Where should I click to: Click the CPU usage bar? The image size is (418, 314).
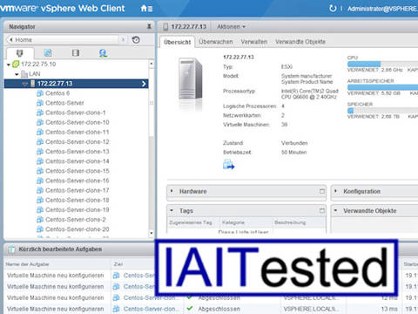tap(382, 64)
